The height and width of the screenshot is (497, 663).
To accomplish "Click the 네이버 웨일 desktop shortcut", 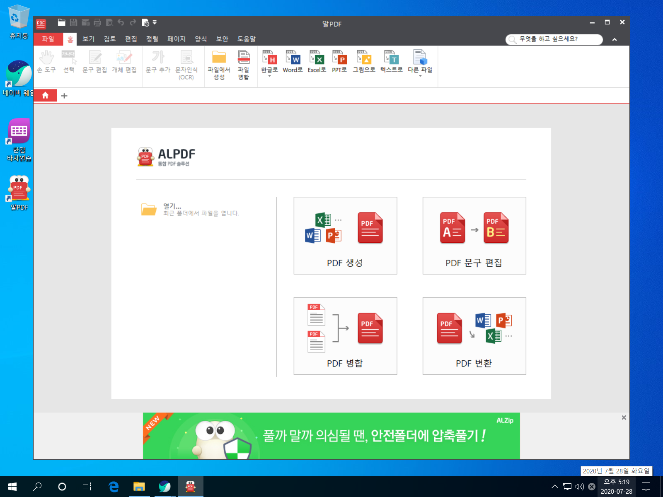I will coord(19,78).
